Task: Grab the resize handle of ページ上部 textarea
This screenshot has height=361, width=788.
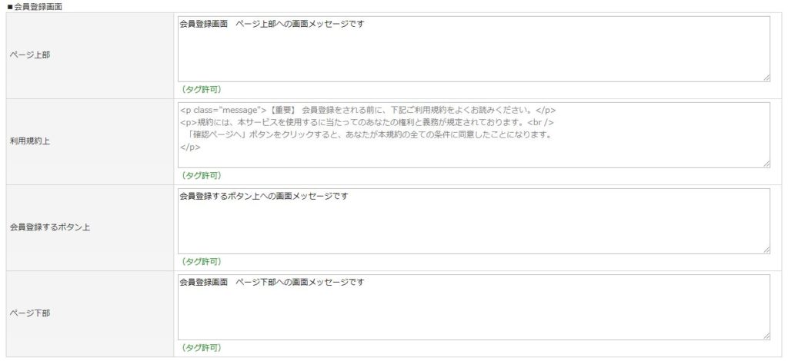Action: pos(766,78)
